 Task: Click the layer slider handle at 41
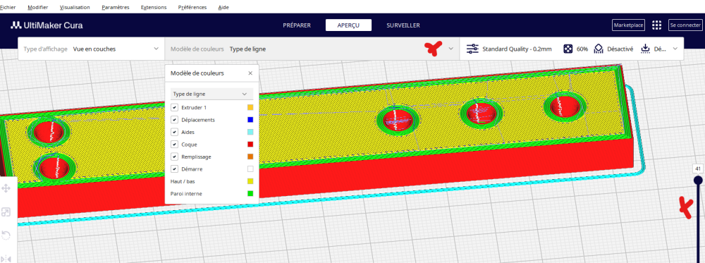point(698,180)
